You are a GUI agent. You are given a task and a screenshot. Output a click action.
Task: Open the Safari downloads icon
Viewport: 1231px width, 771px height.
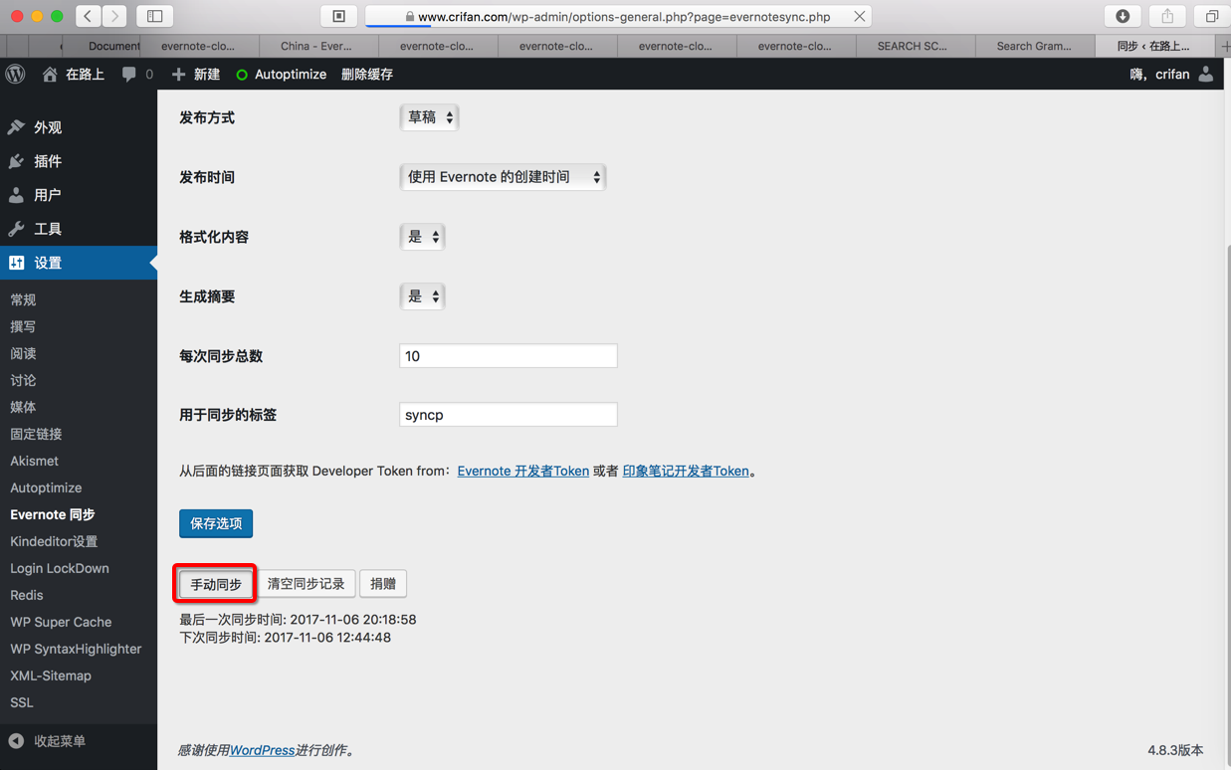tap(1123, 16)
